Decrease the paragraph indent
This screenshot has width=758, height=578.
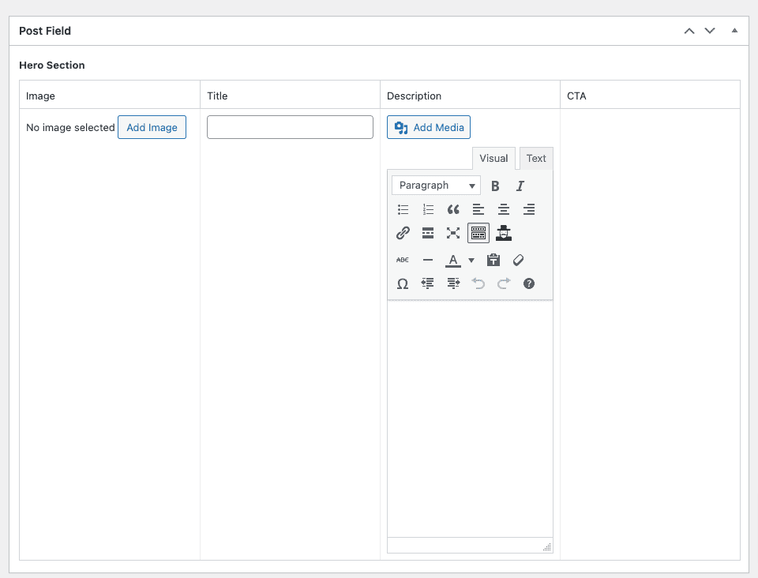click(x=428, y=283)
